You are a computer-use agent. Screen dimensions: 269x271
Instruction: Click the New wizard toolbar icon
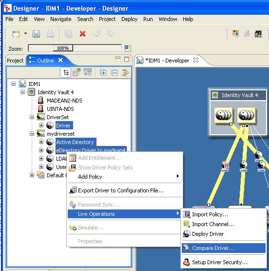tap(16, 34)
